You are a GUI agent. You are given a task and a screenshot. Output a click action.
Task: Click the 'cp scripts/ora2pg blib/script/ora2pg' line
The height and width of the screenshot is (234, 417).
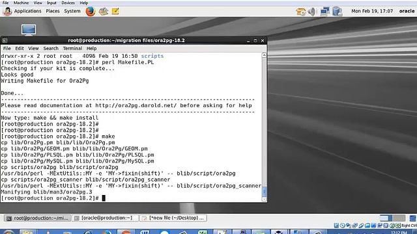pos(59,167)
